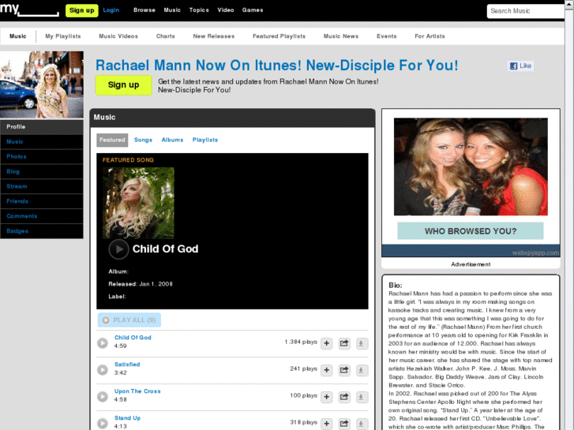The height and width of the screenshot is (430, 574).
Task: Play the Satisfied track
Action: pos(103,369)
